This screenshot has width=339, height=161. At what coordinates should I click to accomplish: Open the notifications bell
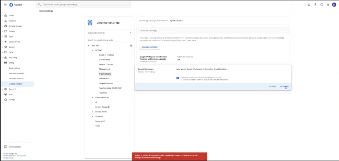[x=309, y=4]
